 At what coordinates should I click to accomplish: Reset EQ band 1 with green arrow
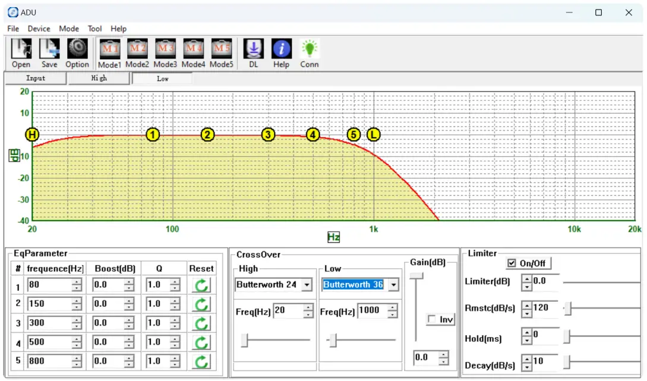tap(201, 285)
